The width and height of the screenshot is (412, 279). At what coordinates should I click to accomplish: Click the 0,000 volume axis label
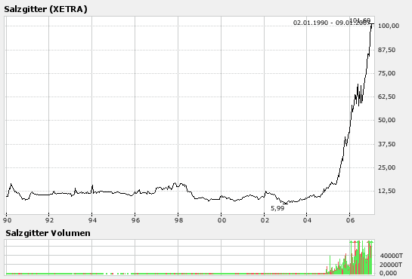[x=389, y=273]
